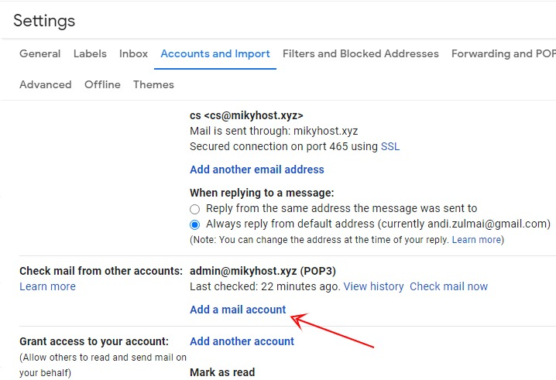Open the Inbox settings tab

[x=133, y=54]
